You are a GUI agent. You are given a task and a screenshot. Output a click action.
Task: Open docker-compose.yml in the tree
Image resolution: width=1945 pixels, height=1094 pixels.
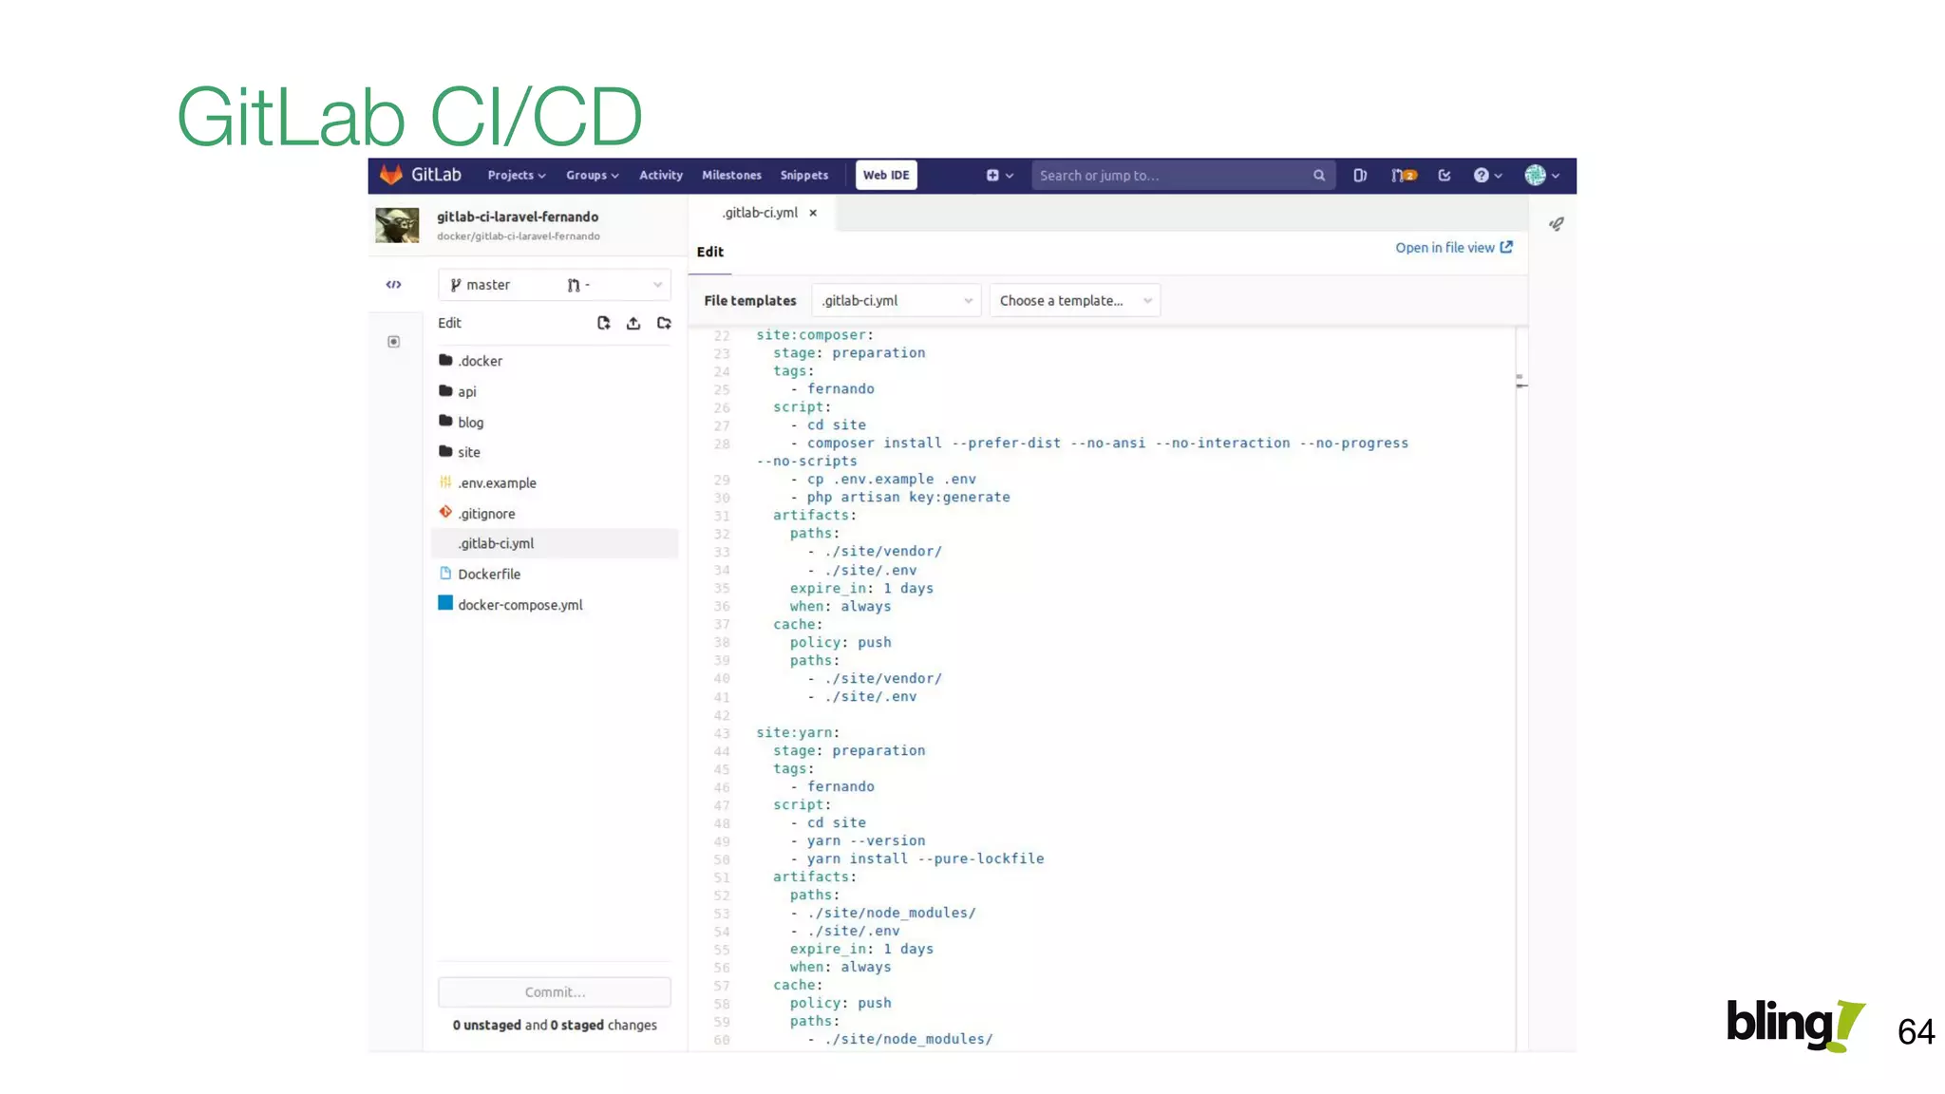pos(511,604)
